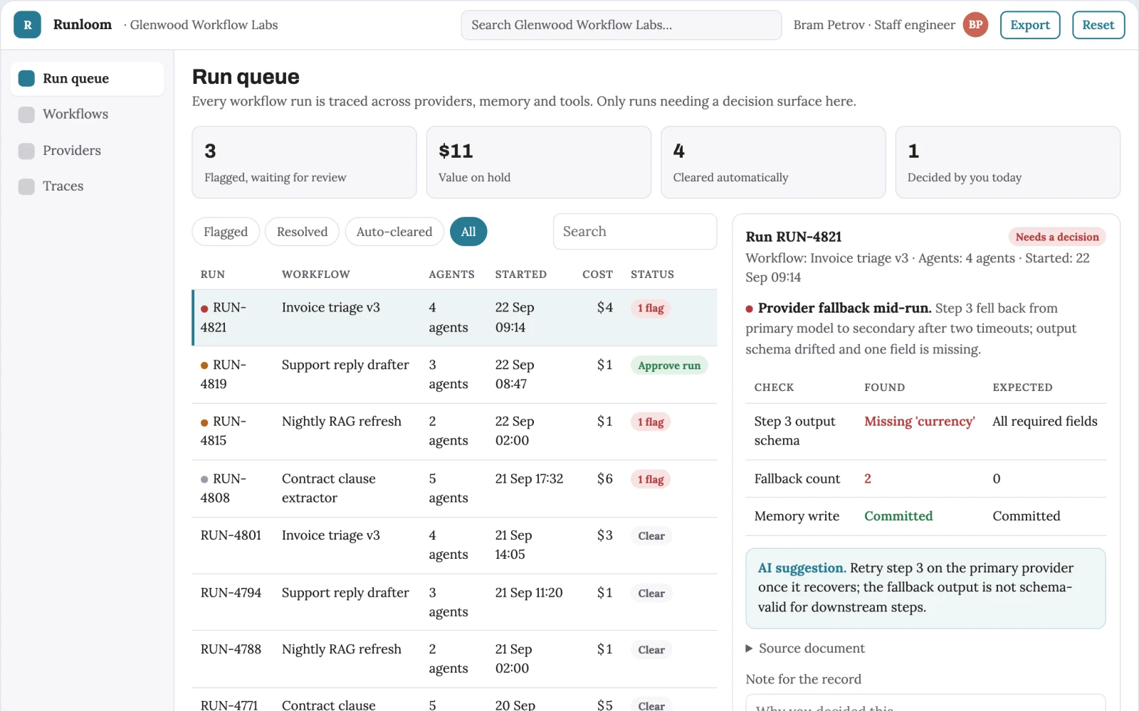Expand the Source document section

[x=805, y=648]
